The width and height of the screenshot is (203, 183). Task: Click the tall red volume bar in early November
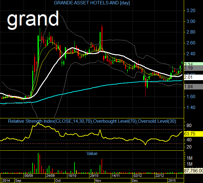click(102, 166)
